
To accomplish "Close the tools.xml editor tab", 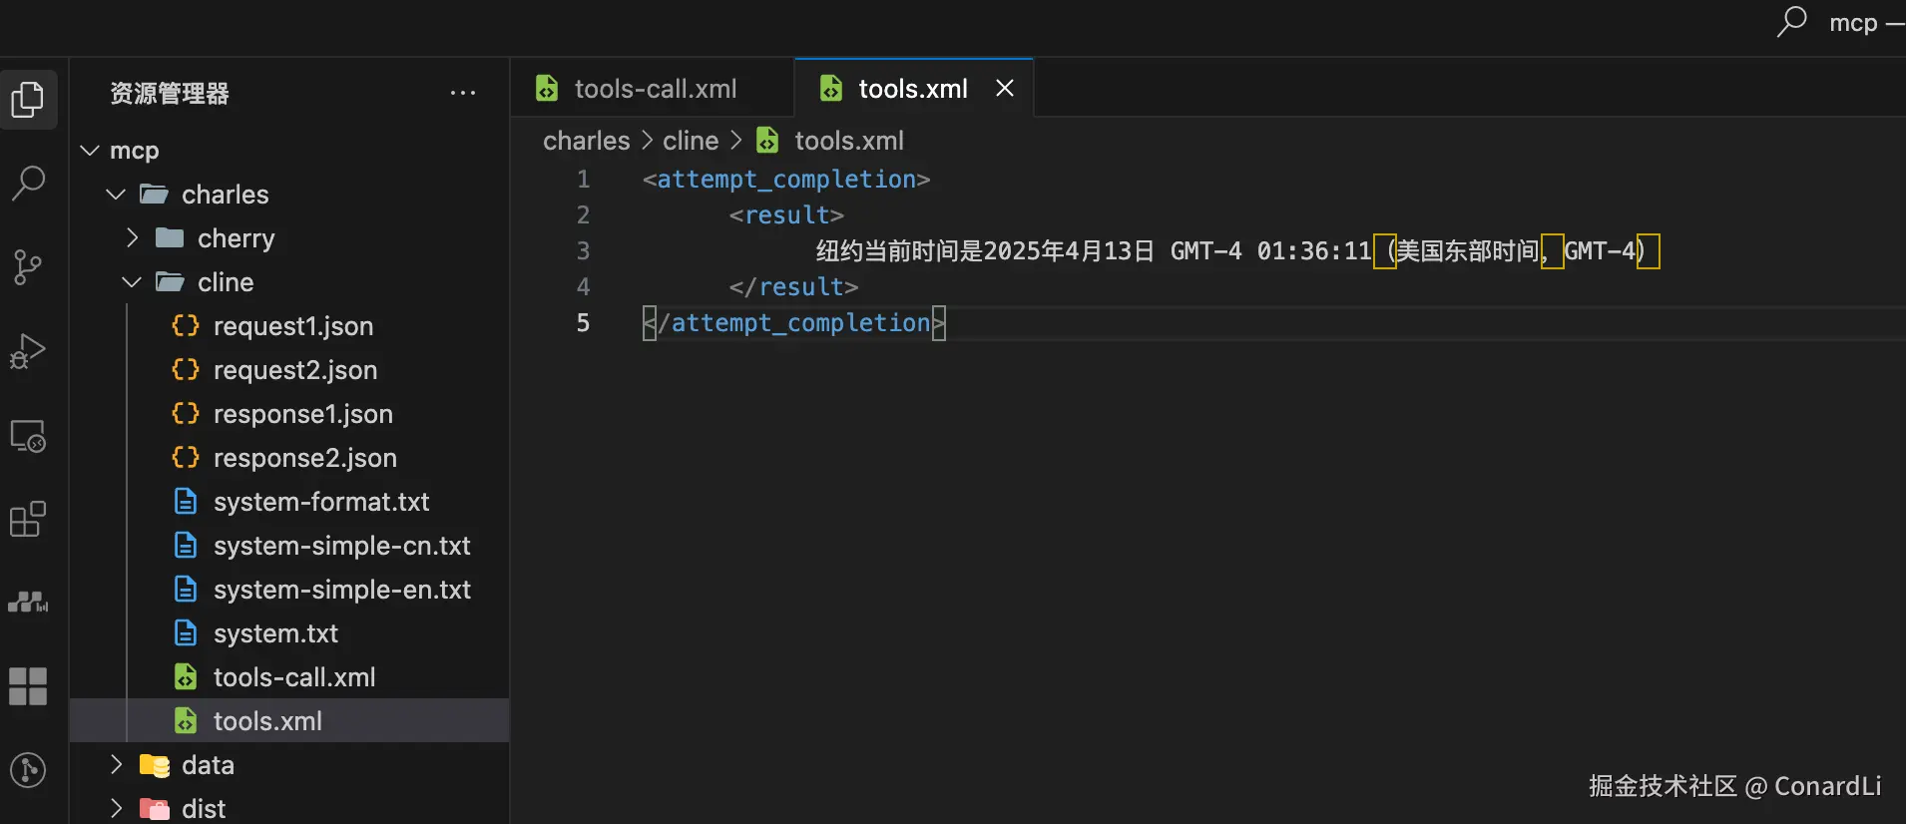I will (1005, 89).
